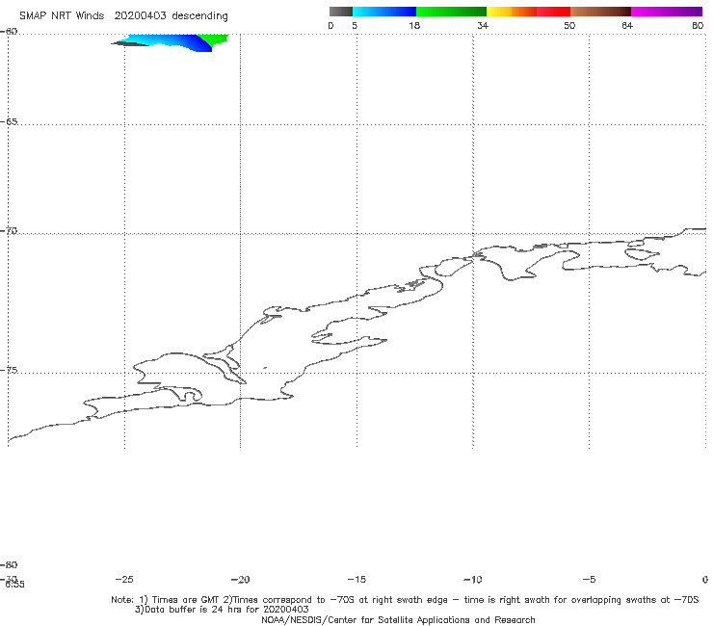713x626 pixels.
Task: Click the word "descending" in the title
Action: [199, 16]
